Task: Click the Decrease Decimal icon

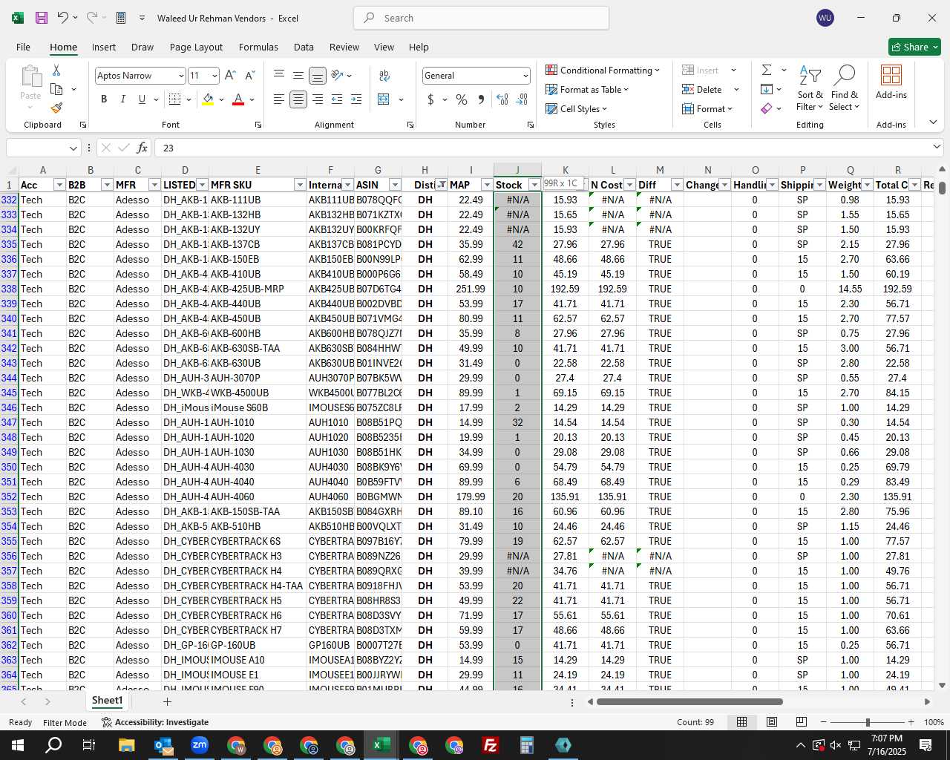Action: pyautogui.click(x=522, y=99)
